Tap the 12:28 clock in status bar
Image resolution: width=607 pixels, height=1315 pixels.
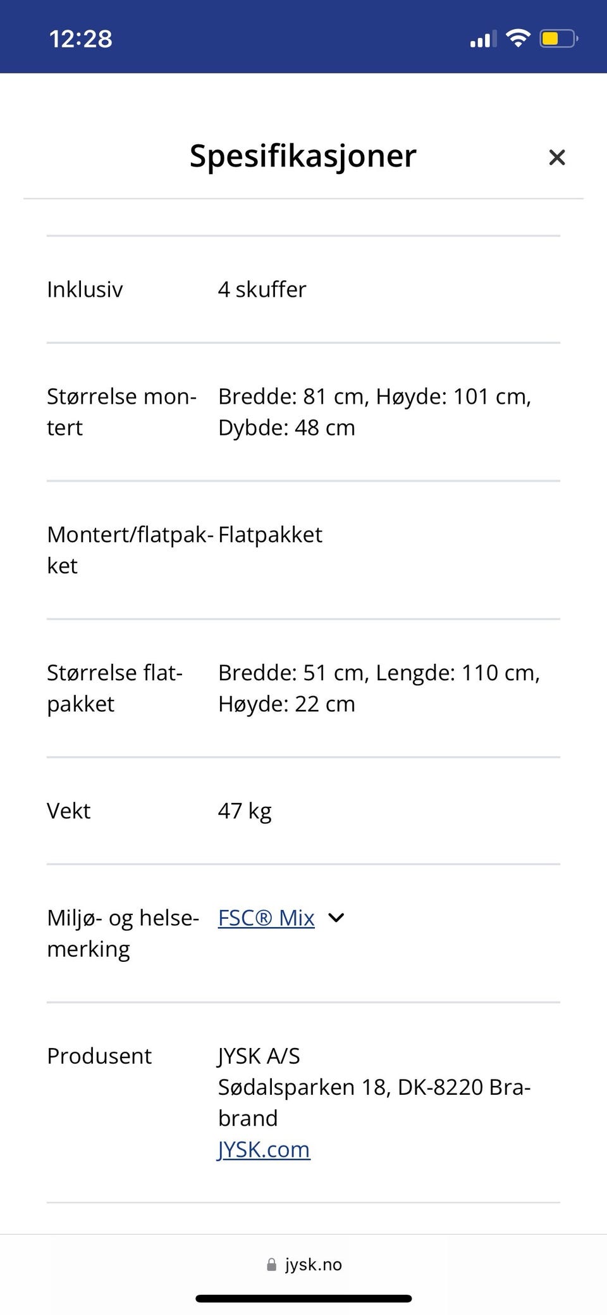[81, 39]
